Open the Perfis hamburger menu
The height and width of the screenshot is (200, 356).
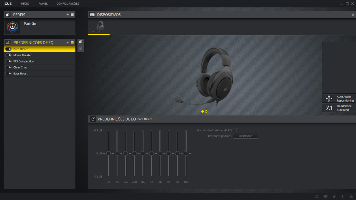72,14
